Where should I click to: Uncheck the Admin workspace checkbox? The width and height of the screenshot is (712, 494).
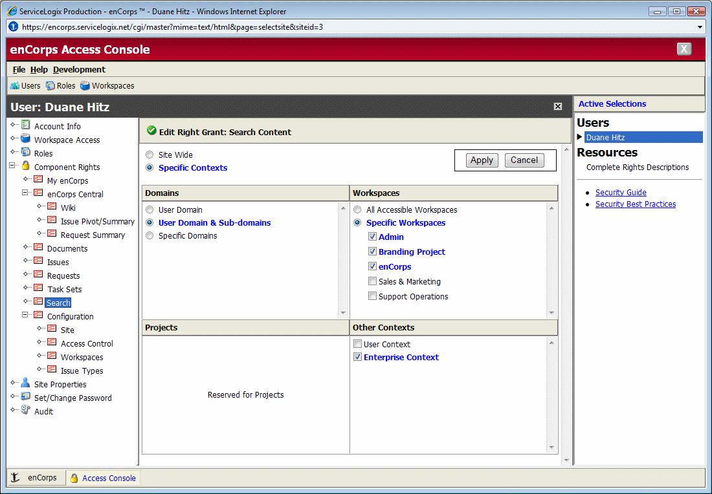[372, 237]
